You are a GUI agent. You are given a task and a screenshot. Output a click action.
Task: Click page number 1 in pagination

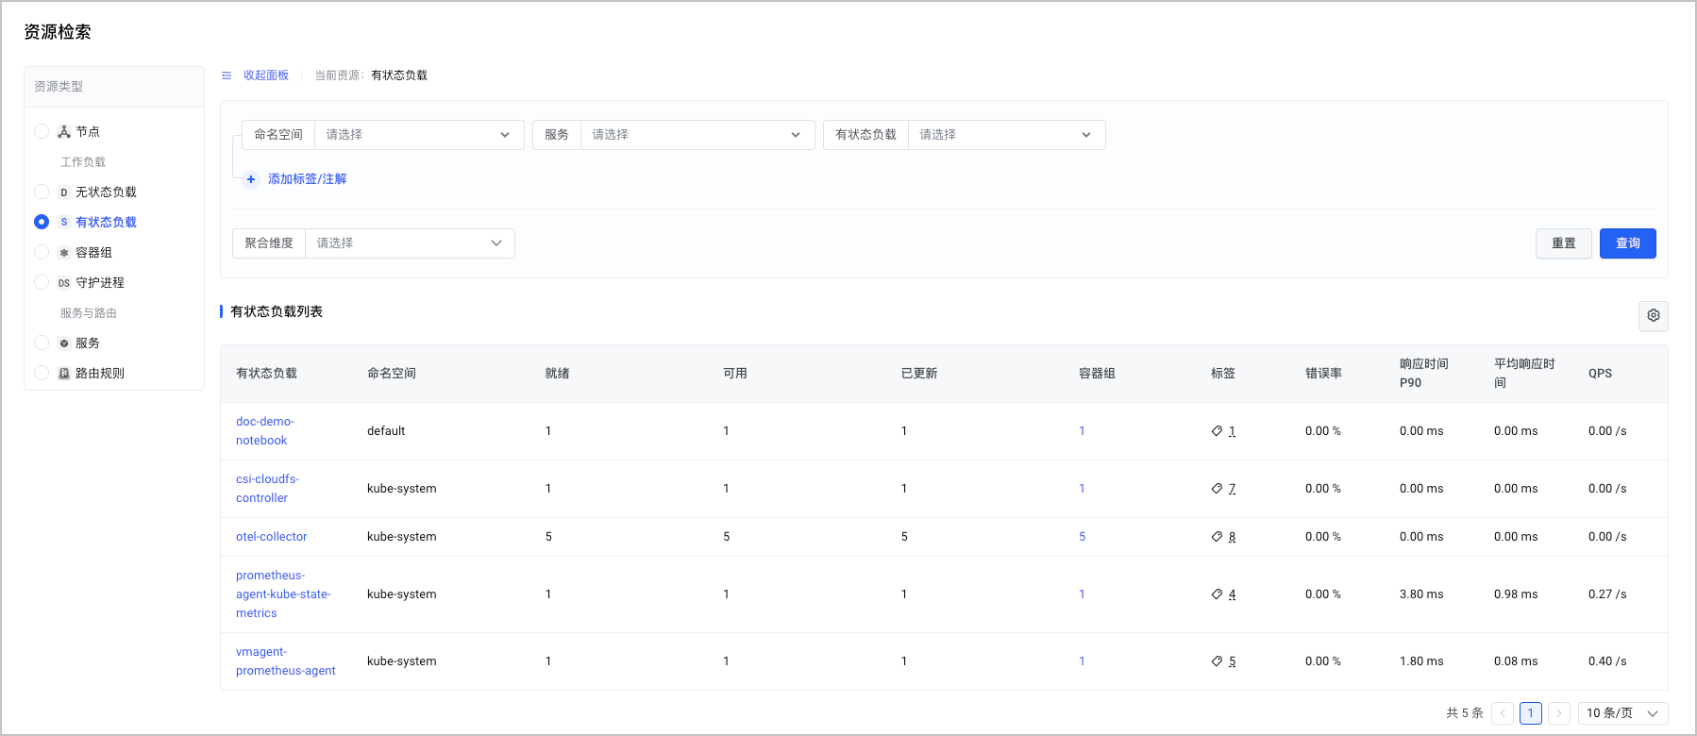pyautogui.click(x=1531, y=713)
